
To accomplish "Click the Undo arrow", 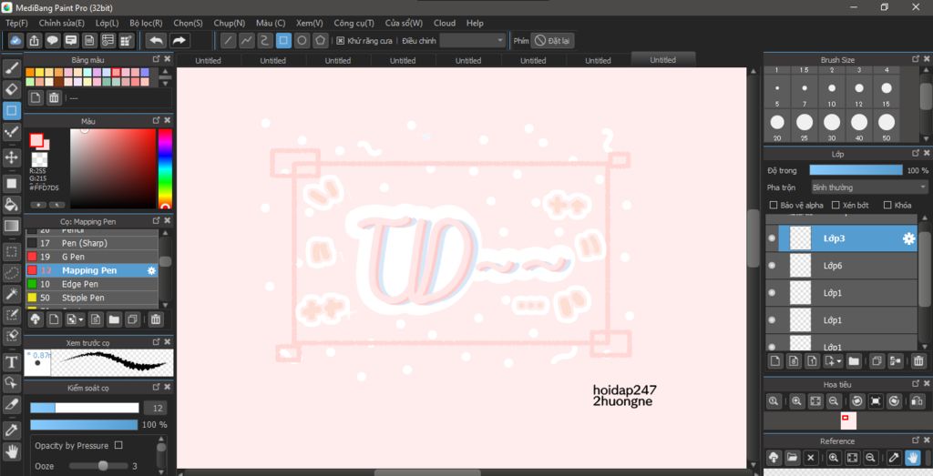I will [156, 40].
